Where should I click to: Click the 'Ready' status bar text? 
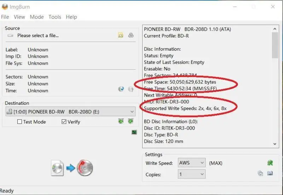click(x=7, y=191)
